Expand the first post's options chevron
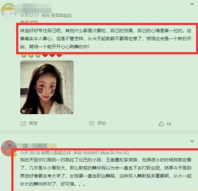This screenshot has height=191, width=198. pyautogui.click(x=192, y=4)
